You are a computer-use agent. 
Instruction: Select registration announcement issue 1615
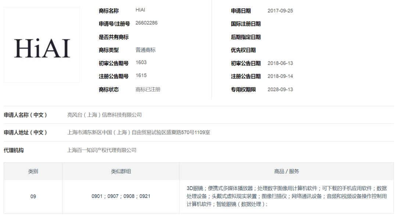pos(141,76)
